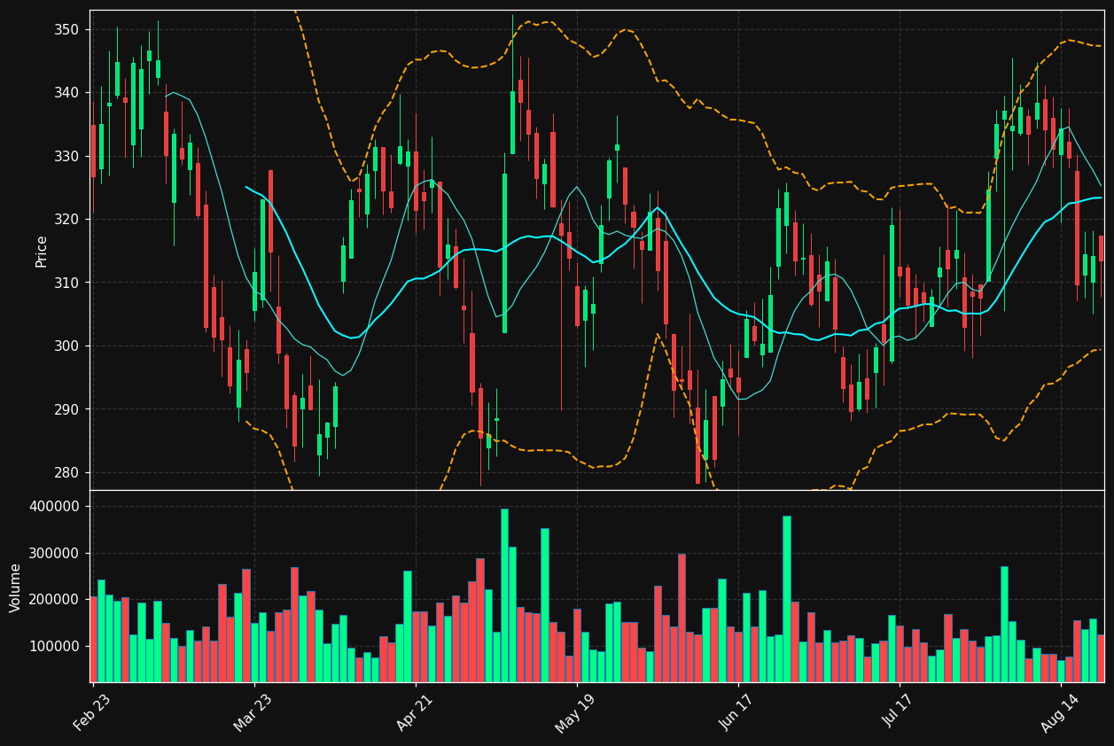Click the 320 price axis label
Screen dimensions: 1114x746
(x=67, y=220)
